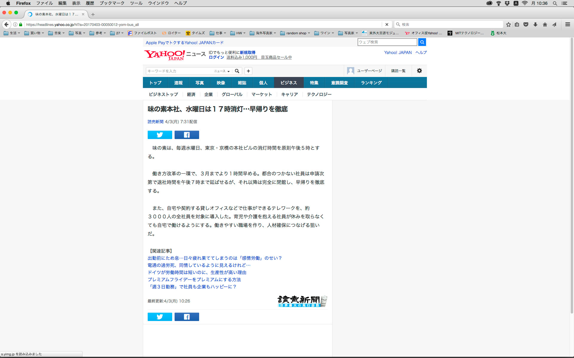
Task: Click the 読売新聞 logo image
Action: point(302,301)
